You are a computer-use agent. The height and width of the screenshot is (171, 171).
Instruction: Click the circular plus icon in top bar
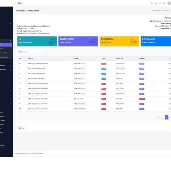point(152,3)
